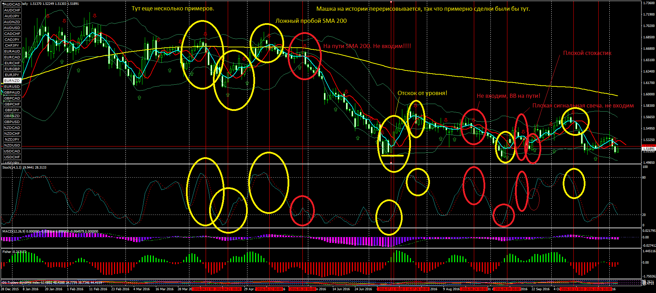The image size is (656, 293).
Task: Load EURAUD from the symbol list
Action: tap(12, 51)
